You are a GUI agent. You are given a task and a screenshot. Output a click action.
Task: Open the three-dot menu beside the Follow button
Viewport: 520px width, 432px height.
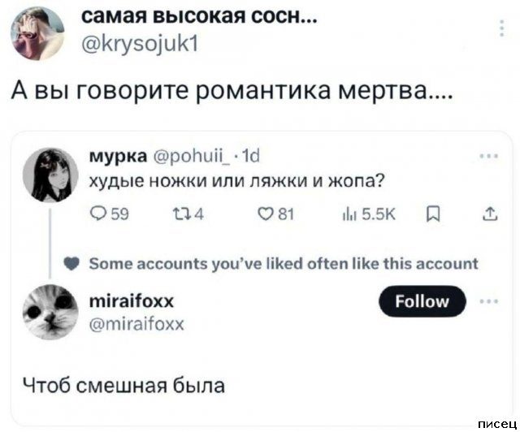click(x=490, y=300)
